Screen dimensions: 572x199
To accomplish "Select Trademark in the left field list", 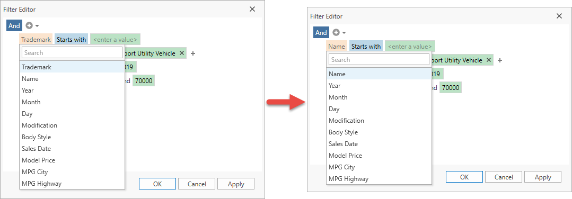I will click(x=72, y=67).
